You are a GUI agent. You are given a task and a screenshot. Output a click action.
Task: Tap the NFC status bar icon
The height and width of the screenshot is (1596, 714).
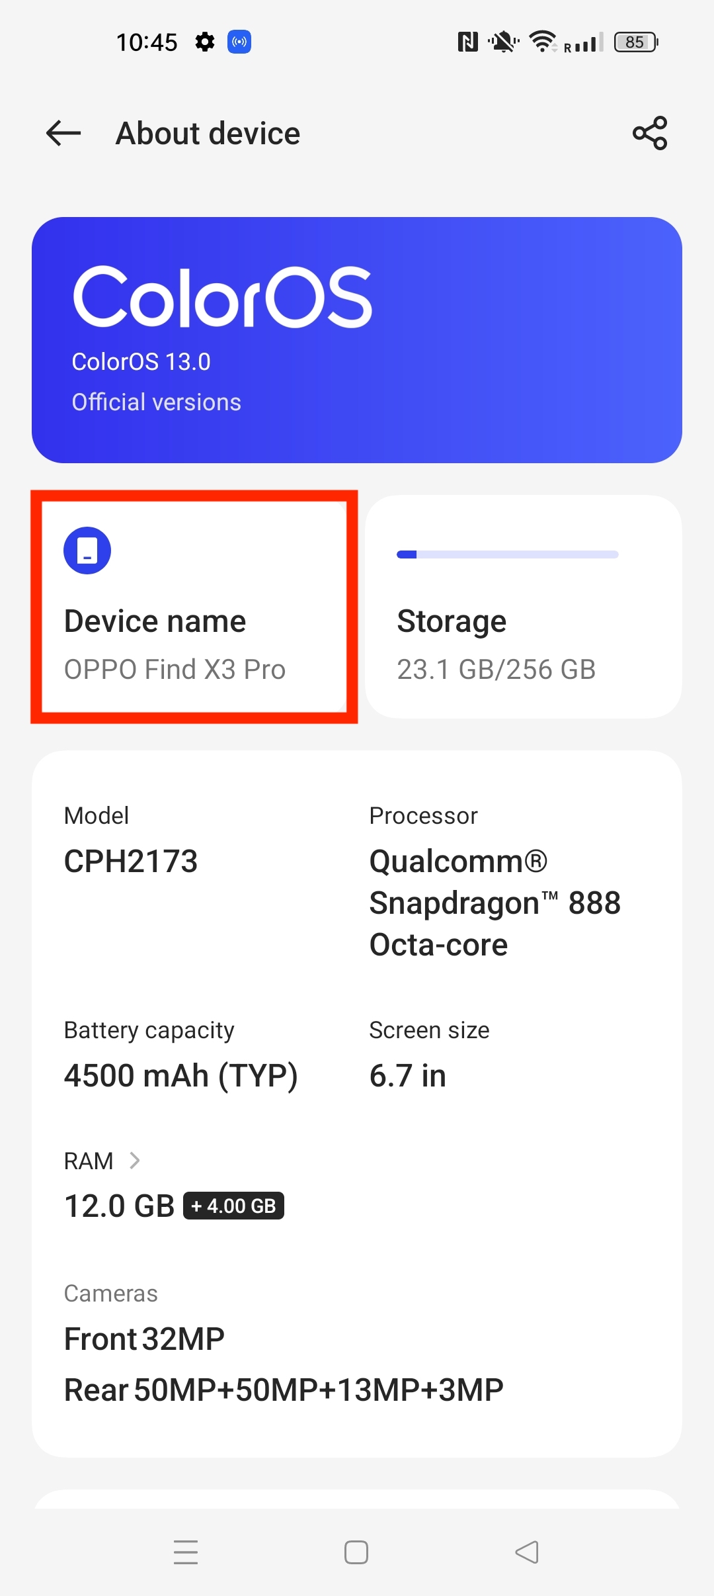click(x=467, y=42)
